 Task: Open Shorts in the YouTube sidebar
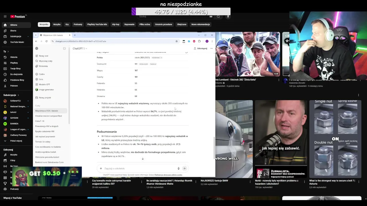(13, 31)
